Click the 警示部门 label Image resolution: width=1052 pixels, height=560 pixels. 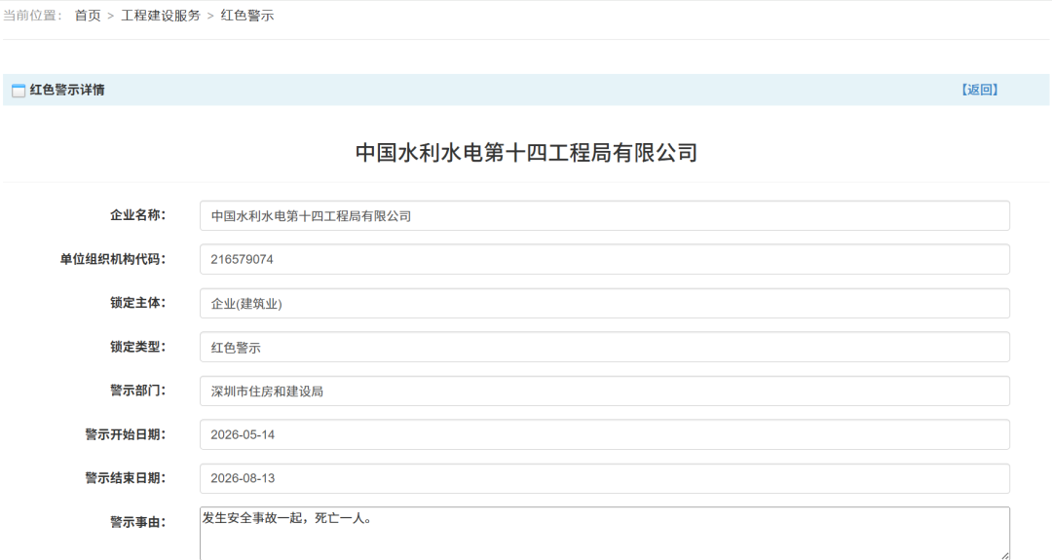tap(137, 391)
